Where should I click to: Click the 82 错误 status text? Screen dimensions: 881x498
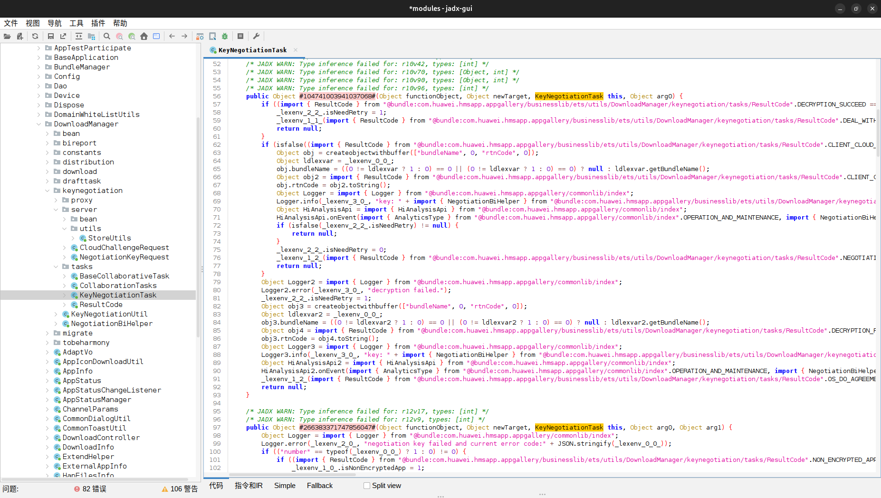point(95,489)
